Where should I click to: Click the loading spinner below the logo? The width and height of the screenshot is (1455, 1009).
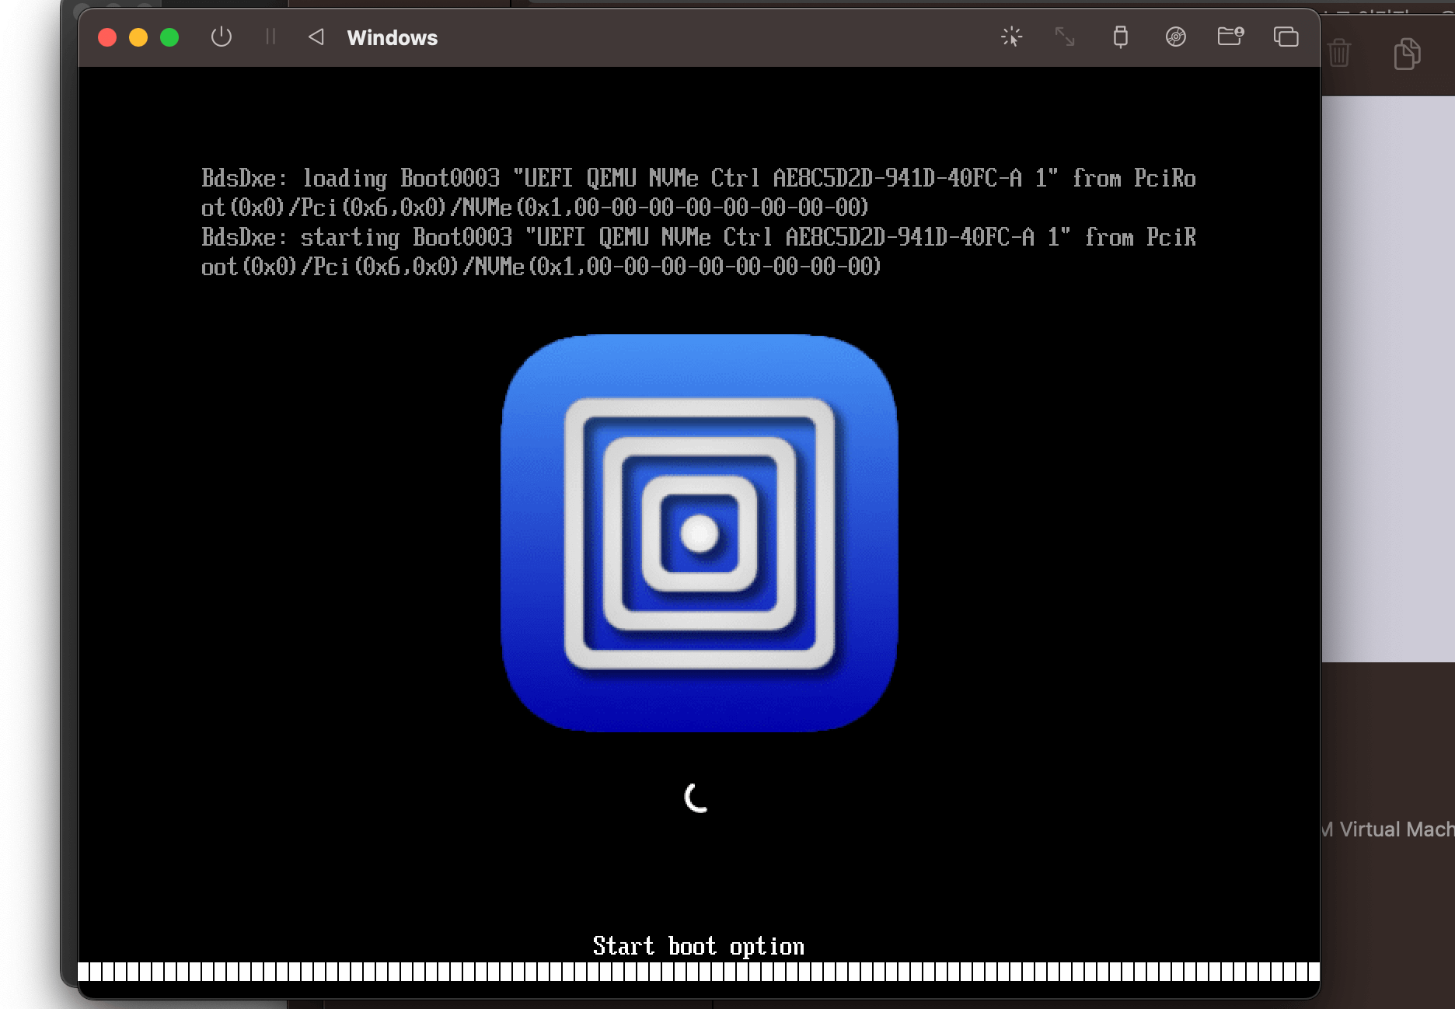(x=697, y=798)
